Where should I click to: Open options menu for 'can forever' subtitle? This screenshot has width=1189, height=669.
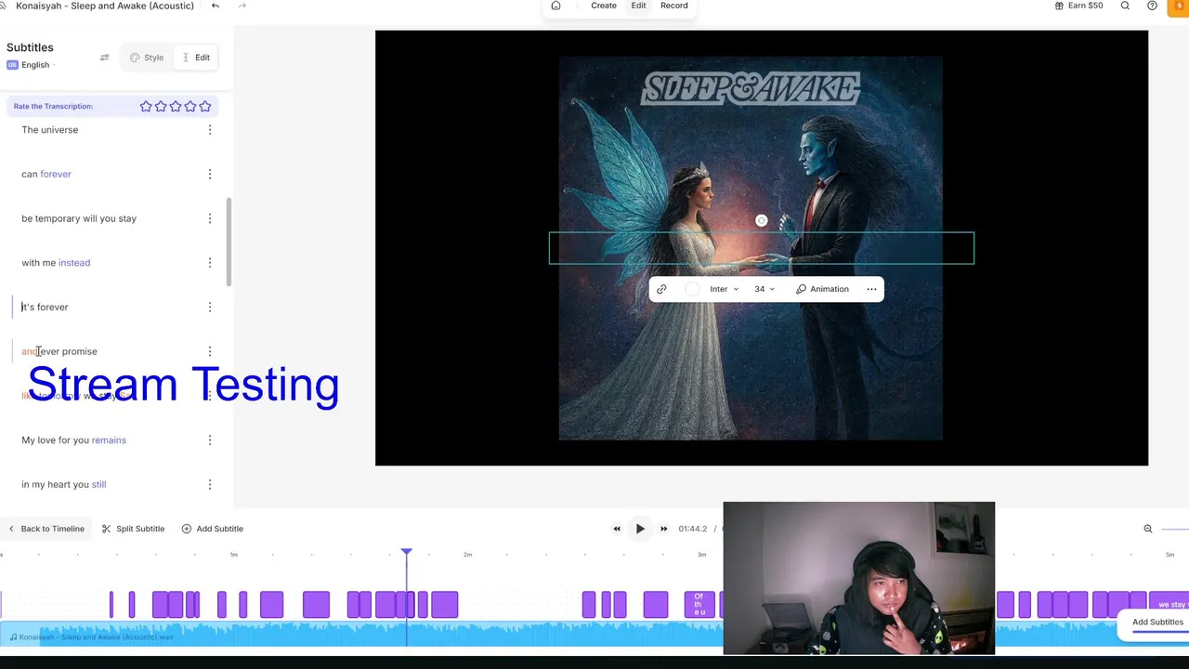pyautogui.click(x=210, y=174)
